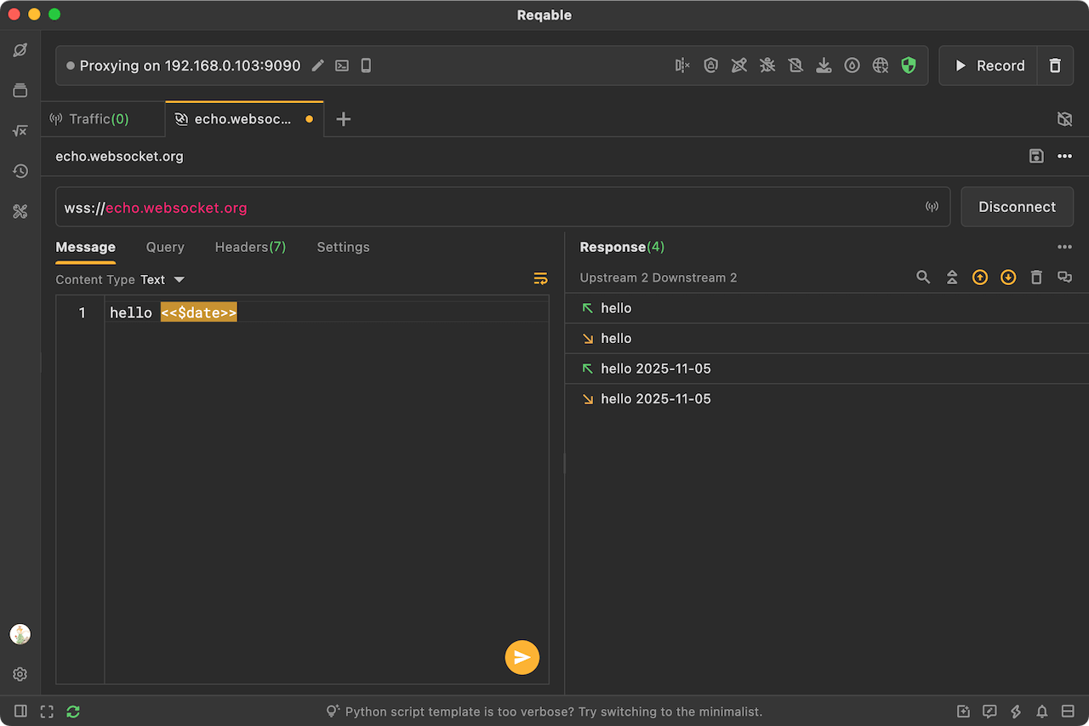Clear responses with the trash icon

tap(1036, 277)
